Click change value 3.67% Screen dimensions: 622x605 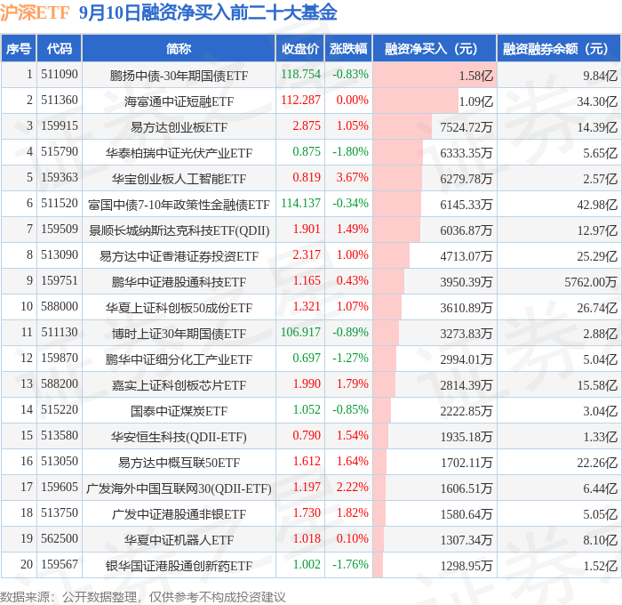click(x=352, y=178)
